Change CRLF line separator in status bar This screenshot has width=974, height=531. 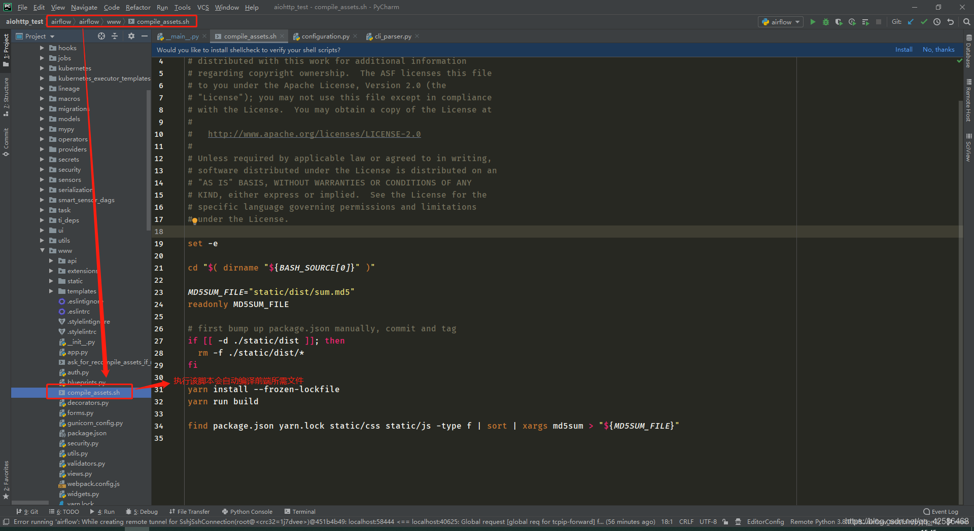click(x=686, y=521)
